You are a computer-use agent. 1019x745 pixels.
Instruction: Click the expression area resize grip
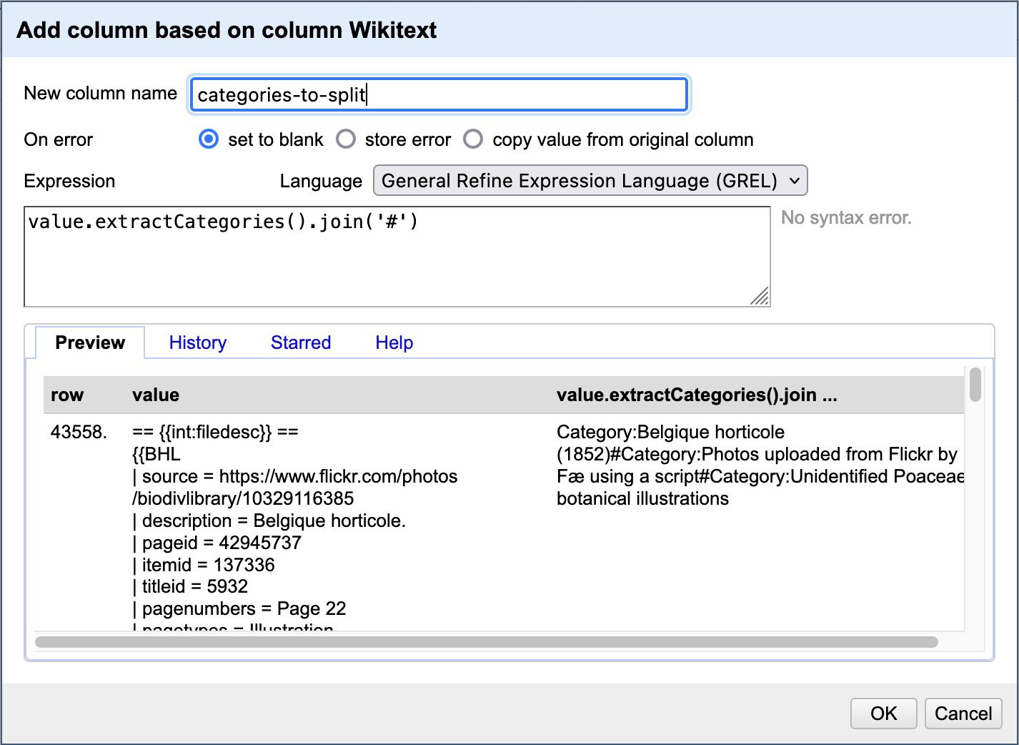tap(760, 297)
